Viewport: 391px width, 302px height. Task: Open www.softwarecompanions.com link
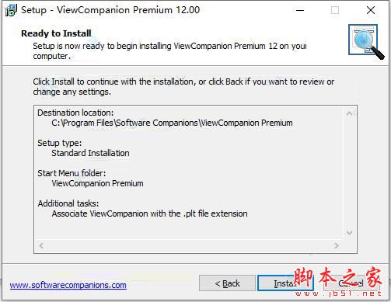68,285
